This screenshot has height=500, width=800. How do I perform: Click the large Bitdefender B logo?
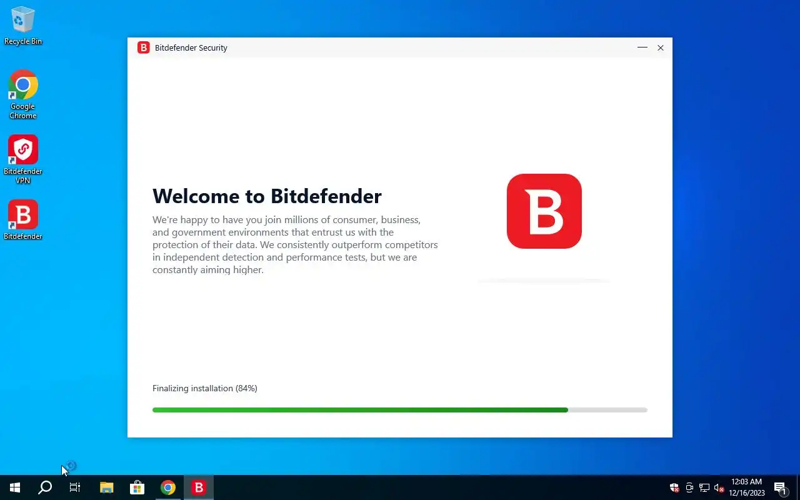coord(544,211)
